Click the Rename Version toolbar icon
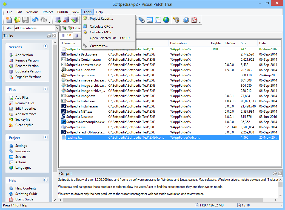This screenshot has height=210, width=285. pos(74,20)
